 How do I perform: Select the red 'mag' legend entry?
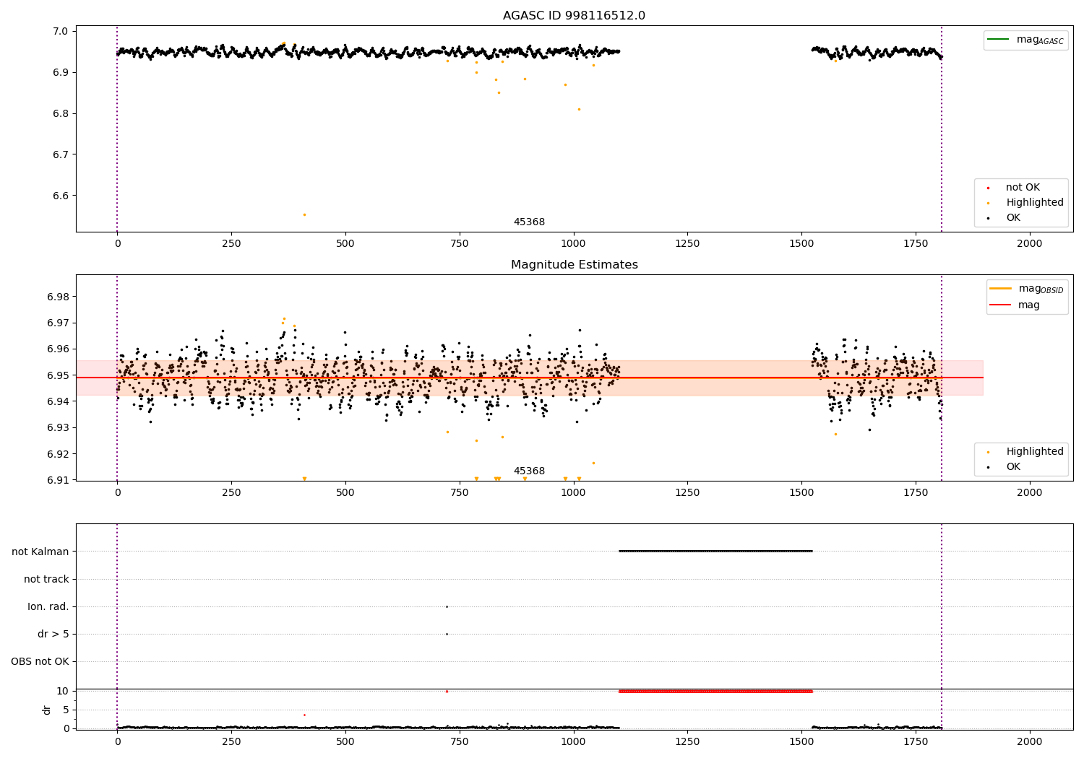click(x=1015, y=305)
